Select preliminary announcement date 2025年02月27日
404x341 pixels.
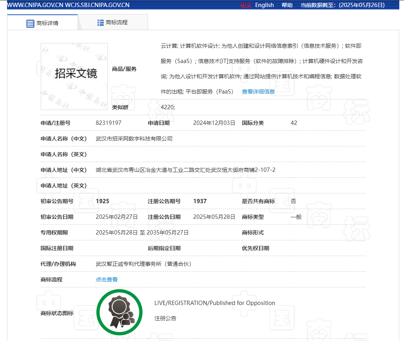click(x=116, y=217)
